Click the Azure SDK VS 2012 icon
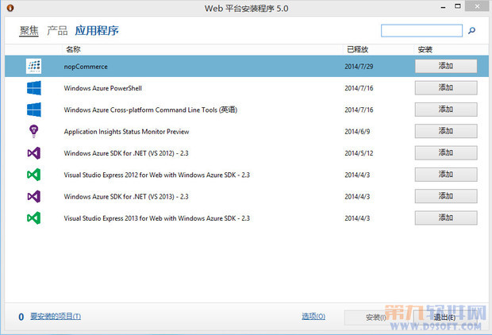The width and height of the screenshot is (492, 335). (x=34, y=153)
